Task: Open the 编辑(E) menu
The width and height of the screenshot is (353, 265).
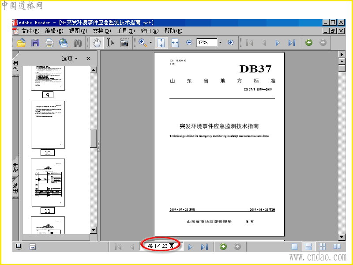Action: point(54,31)
